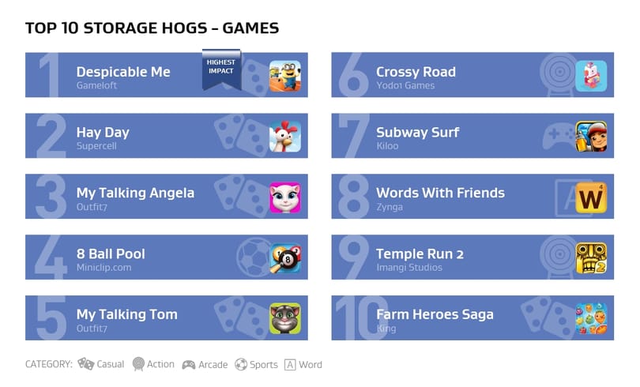Select the Temple Run 2 app icon

tap(591, 258)
